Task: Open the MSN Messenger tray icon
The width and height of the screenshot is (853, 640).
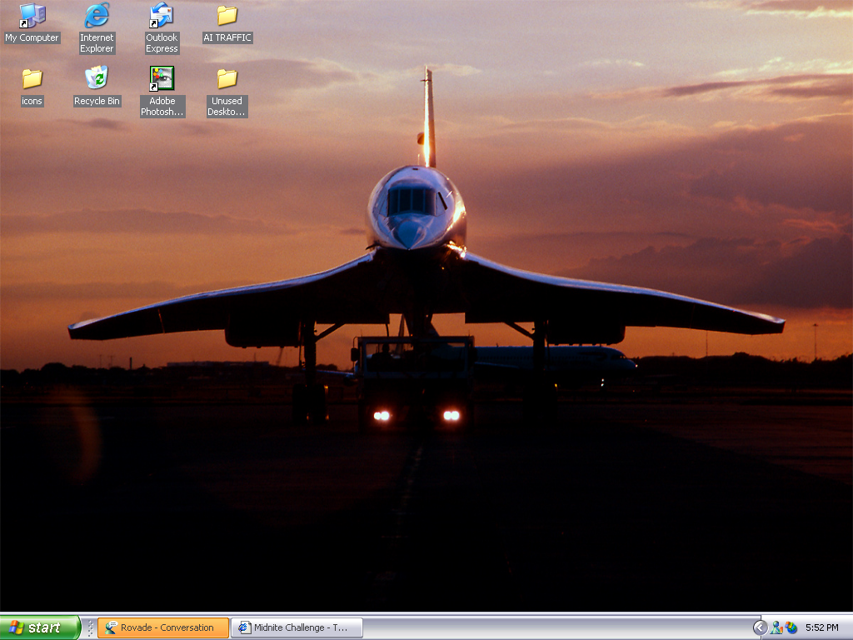Action: pyautogui.click(x=776, y=627)
